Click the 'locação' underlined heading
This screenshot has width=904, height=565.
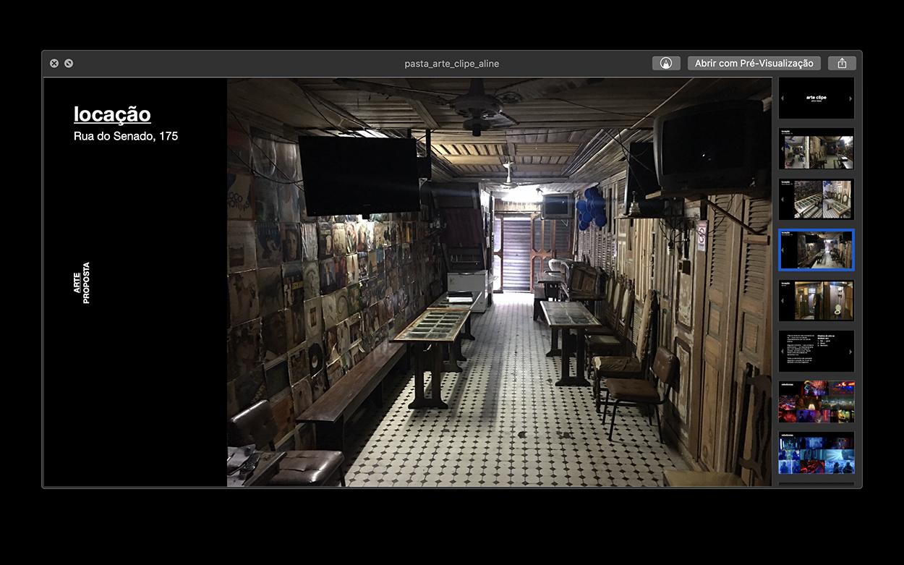tap(112, 114)
